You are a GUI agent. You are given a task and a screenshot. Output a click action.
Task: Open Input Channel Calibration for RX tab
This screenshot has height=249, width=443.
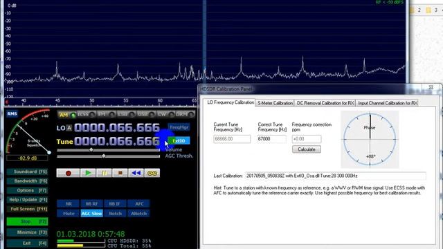[388, 103]
